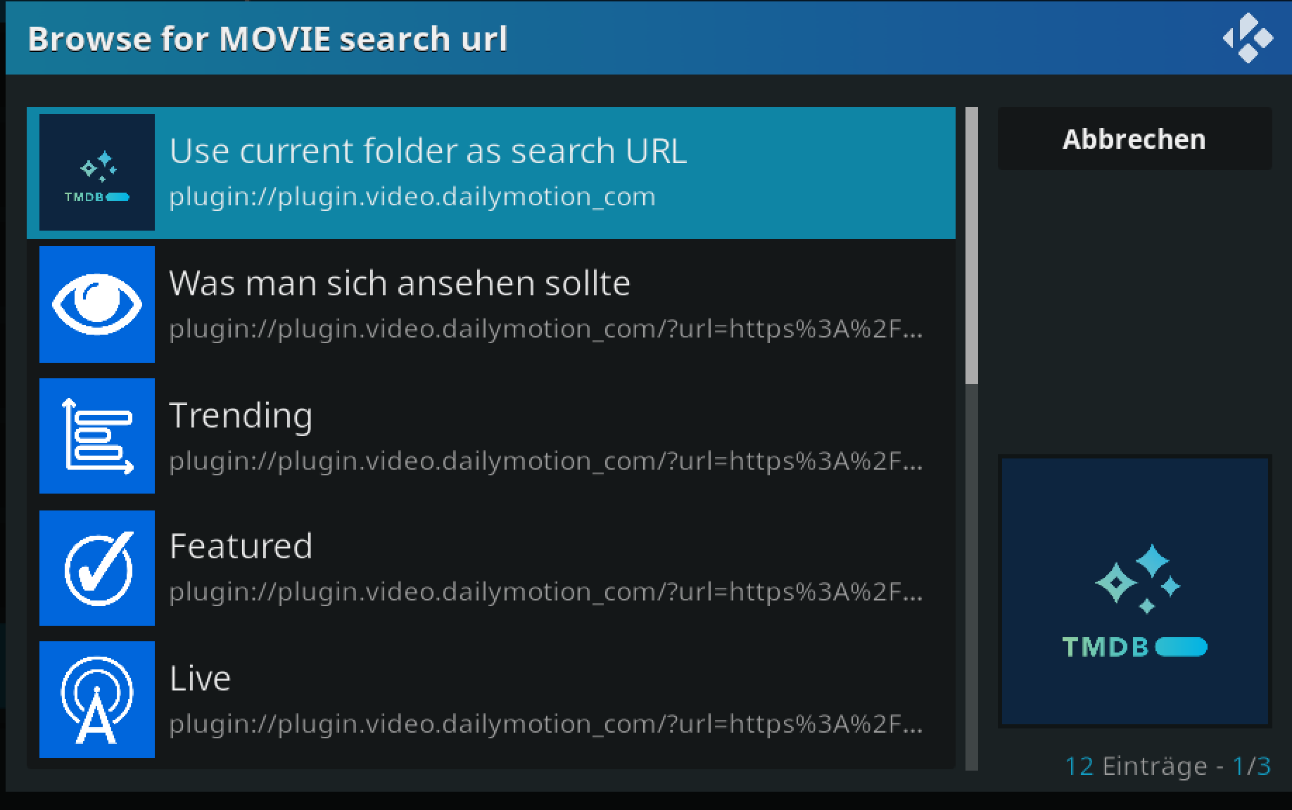
Task: Click TMDB icon beside Use current folder
Action: [97, 172]
